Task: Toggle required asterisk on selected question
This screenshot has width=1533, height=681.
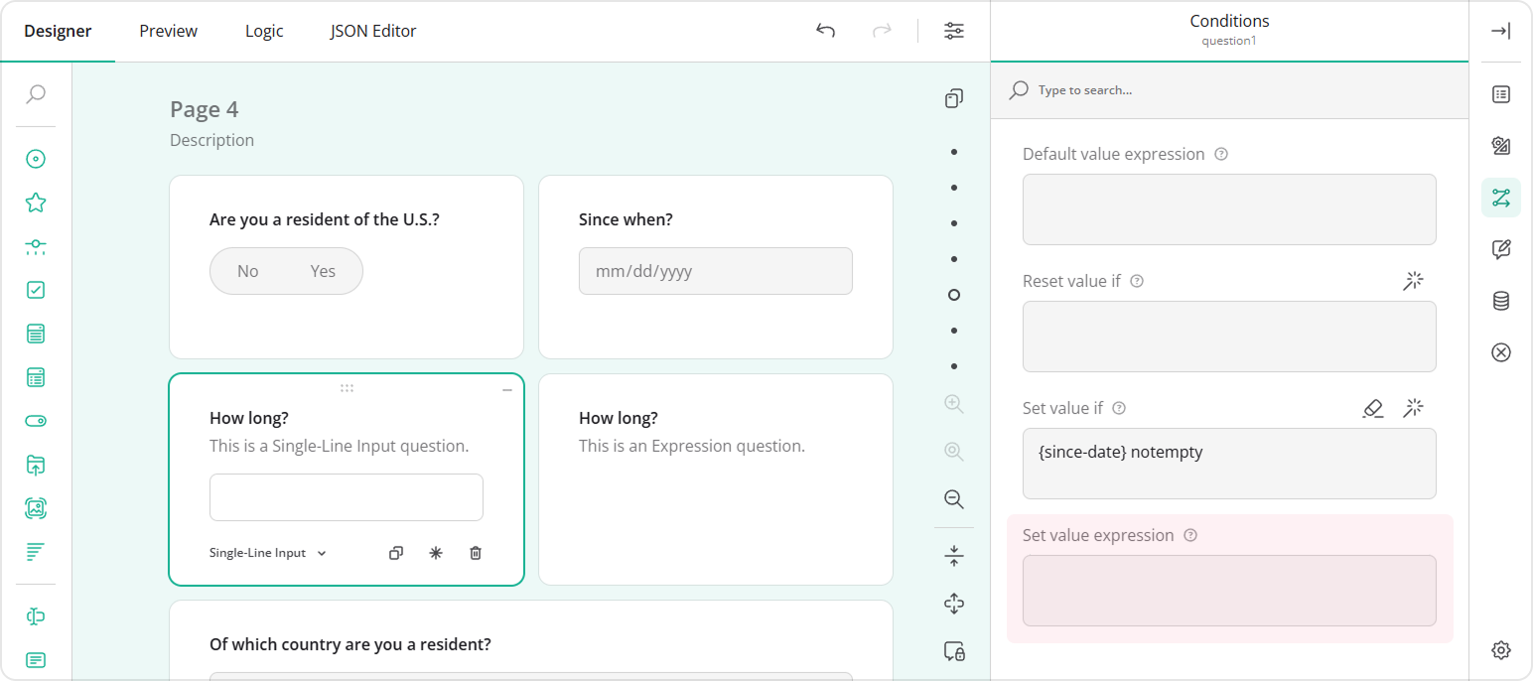Action: 436,553
